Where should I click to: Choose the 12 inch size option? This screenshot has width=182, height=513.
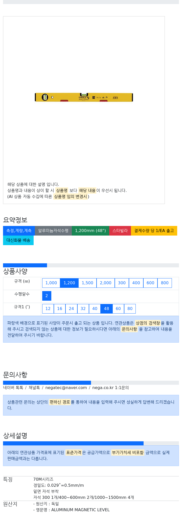(x=48, y=309)
